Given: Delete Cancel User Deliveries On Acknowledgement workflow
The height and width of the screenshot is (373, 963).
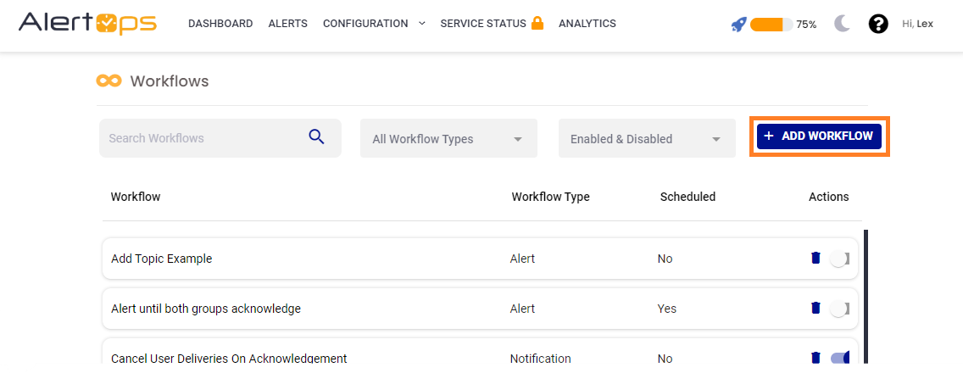Looking at the screenshot, I should coord(815,357).
